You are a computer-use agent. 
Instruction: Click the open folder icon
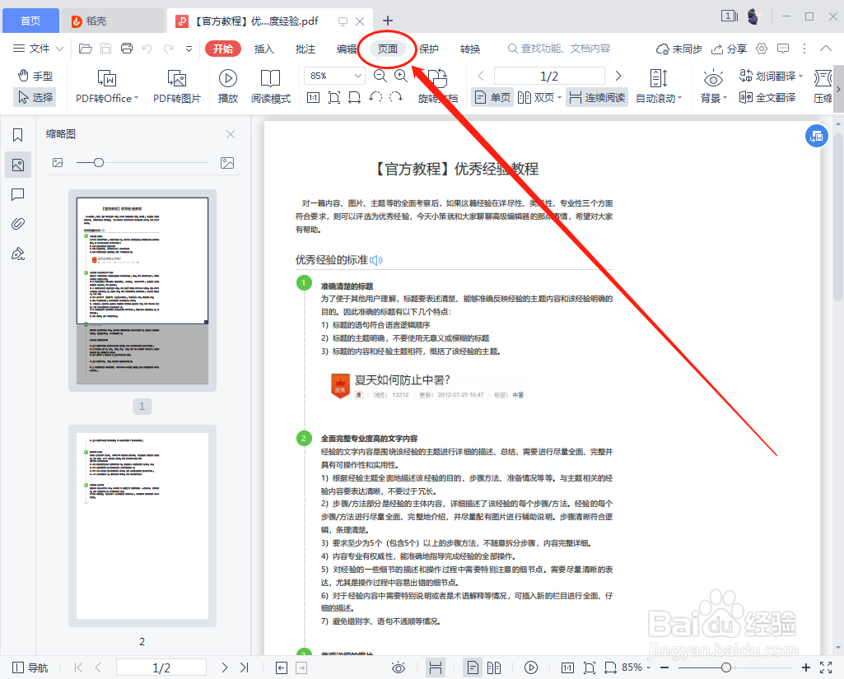tap(85, 49)
